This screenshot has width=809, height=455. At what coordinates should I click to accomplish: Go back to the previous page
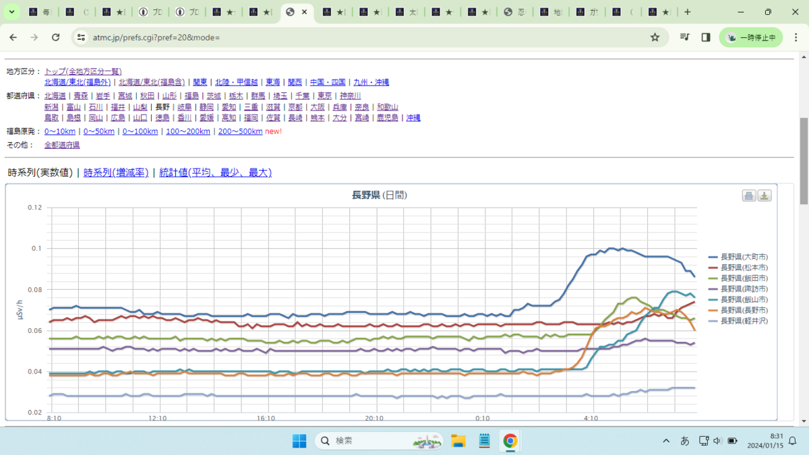click(x=13, y=38)
